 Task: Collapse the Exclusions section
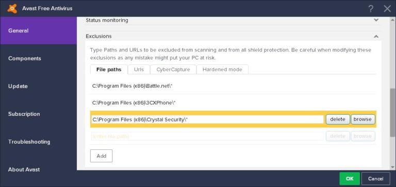(376, 37)
